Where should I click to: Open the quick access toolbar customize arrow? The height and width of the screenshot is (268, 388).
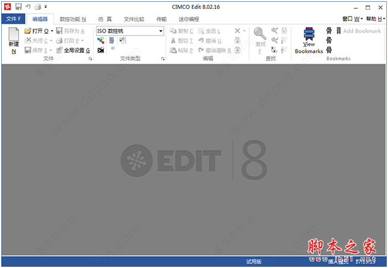pyautogui.click(x=46, y=7)
